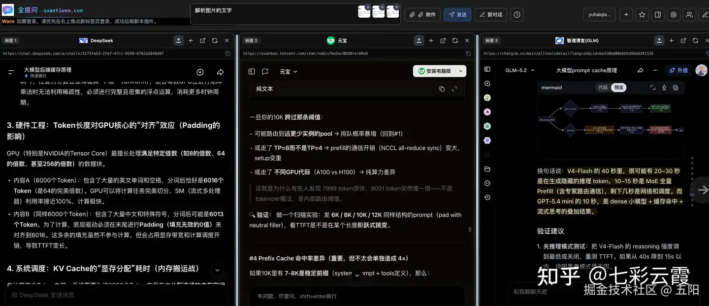
Task: Click mermaid block fullscreen icon
Action: (653, 87)
